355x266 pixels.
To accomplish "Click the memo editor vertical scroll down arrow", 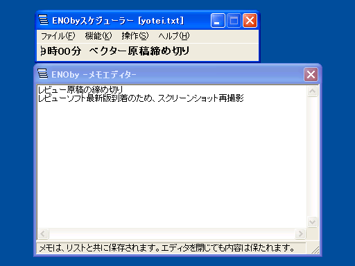I will click(313, 222).
